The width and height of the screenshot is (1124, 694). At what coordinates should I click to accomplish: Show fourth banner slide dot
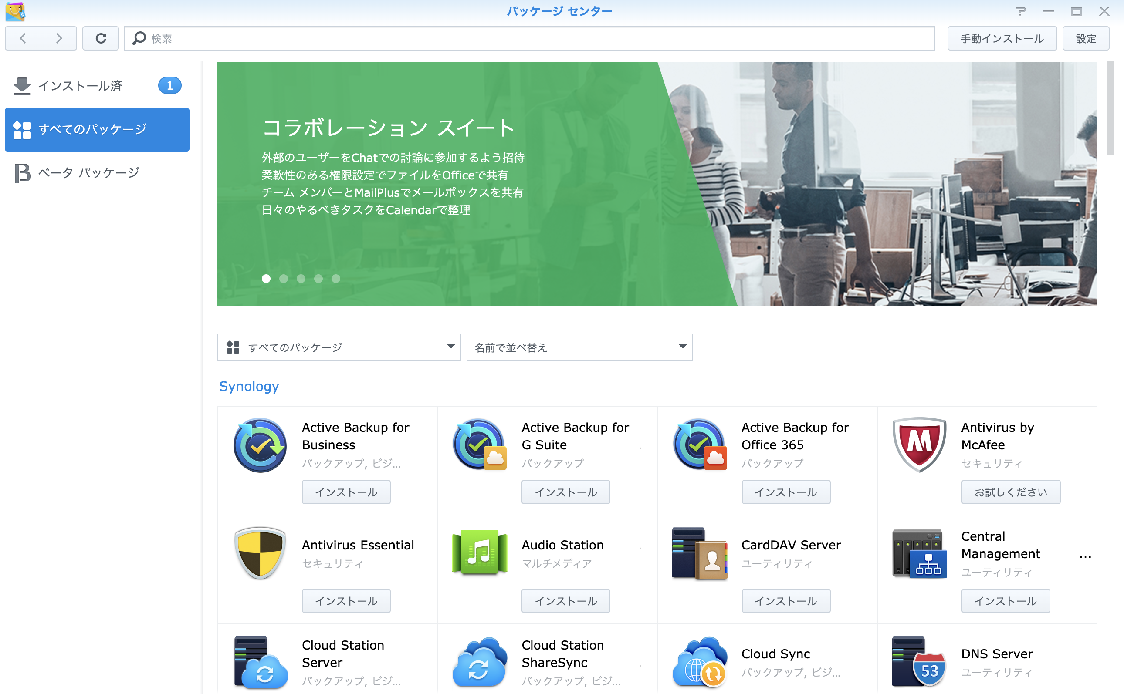318,279
